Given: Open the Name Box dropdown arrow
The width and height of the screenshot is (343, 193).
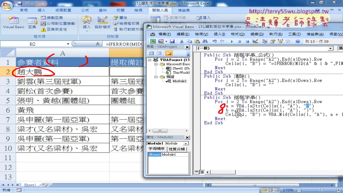Looking at the screenshot, I should [x=68, y=44].
